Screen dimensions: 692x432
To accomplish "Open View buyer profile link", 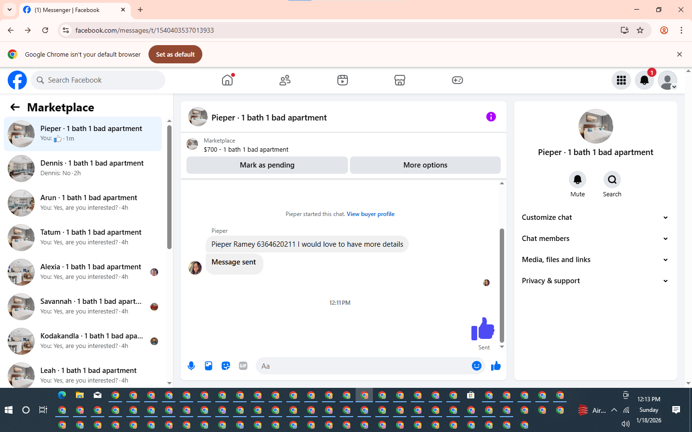I will tap(371, 214).
